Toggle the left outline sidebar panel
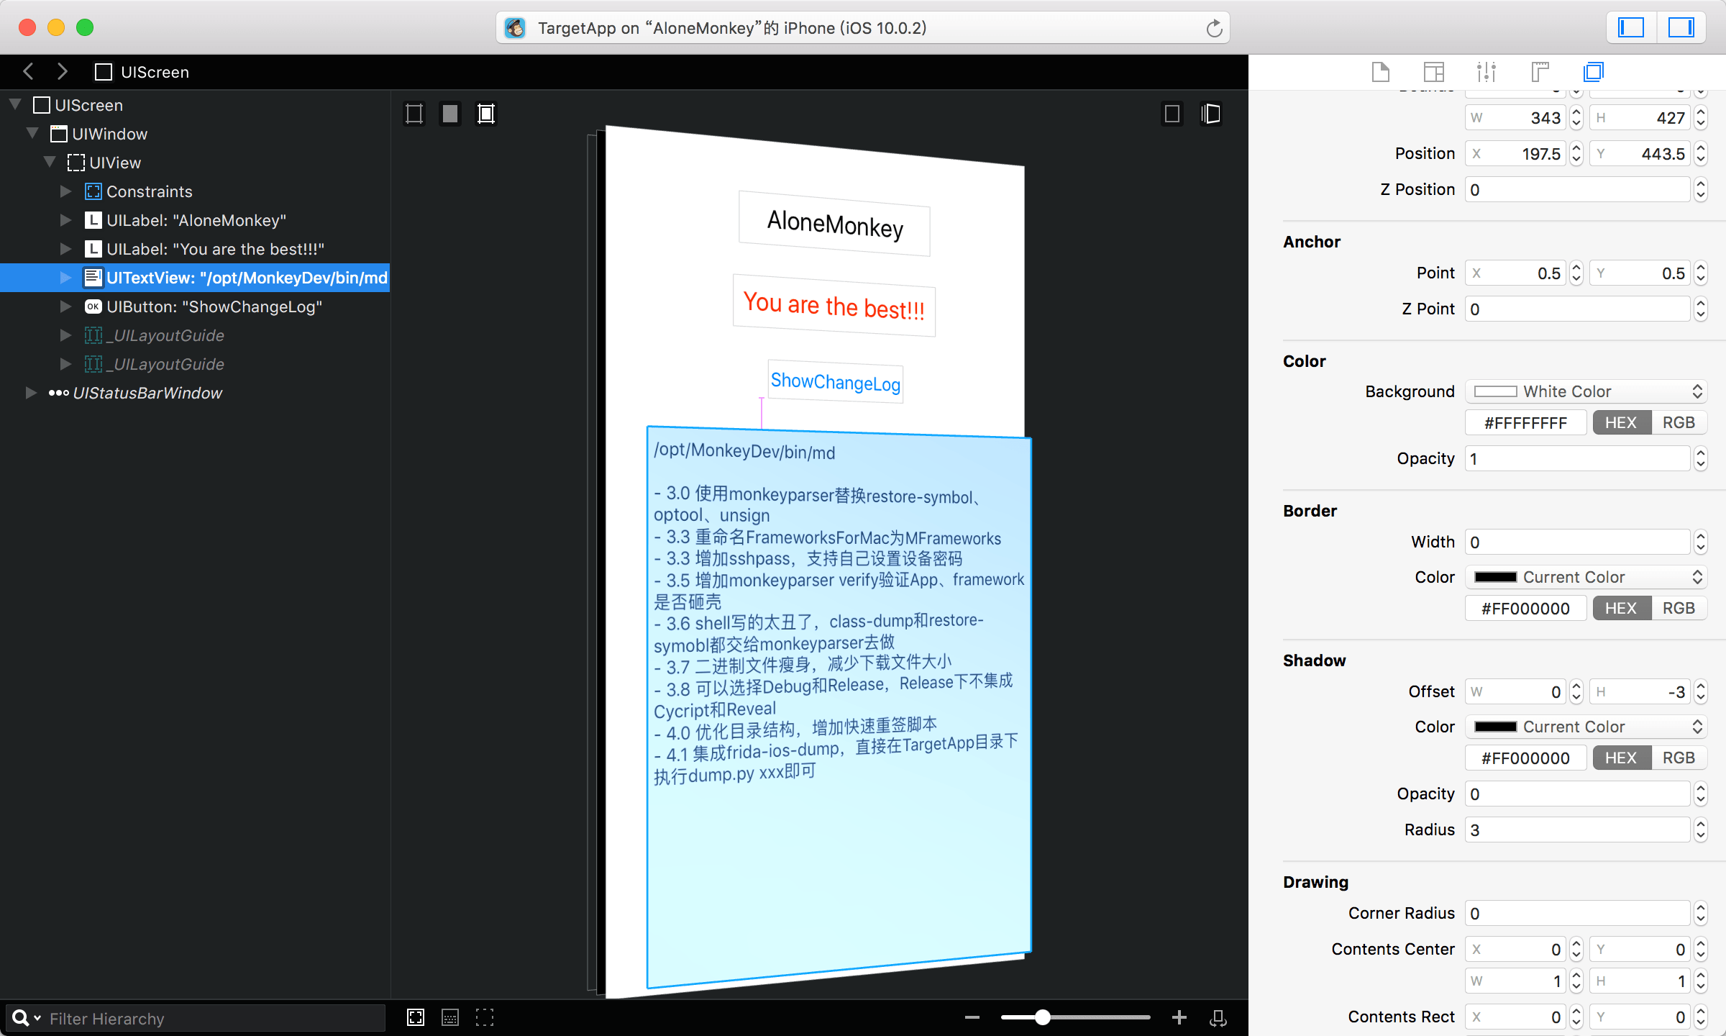Viewport: 1726px width, 1036px height. click(x=1631, y=28)
